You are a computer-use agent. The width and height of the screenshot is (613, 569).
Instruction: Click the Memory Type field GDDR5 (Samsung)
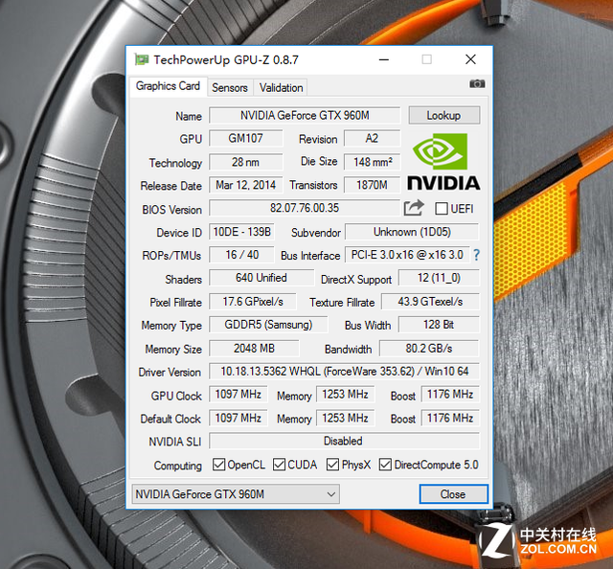[268, 325]
